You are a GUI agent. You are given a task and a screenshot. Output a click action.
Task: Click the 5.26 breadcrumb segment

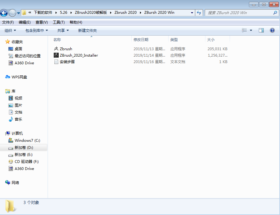(64, 13)
